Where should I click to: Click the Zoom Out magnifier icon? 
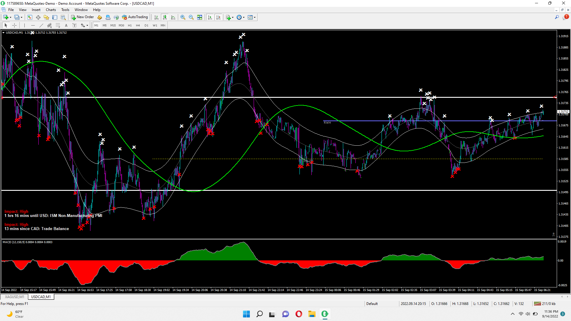191,17
